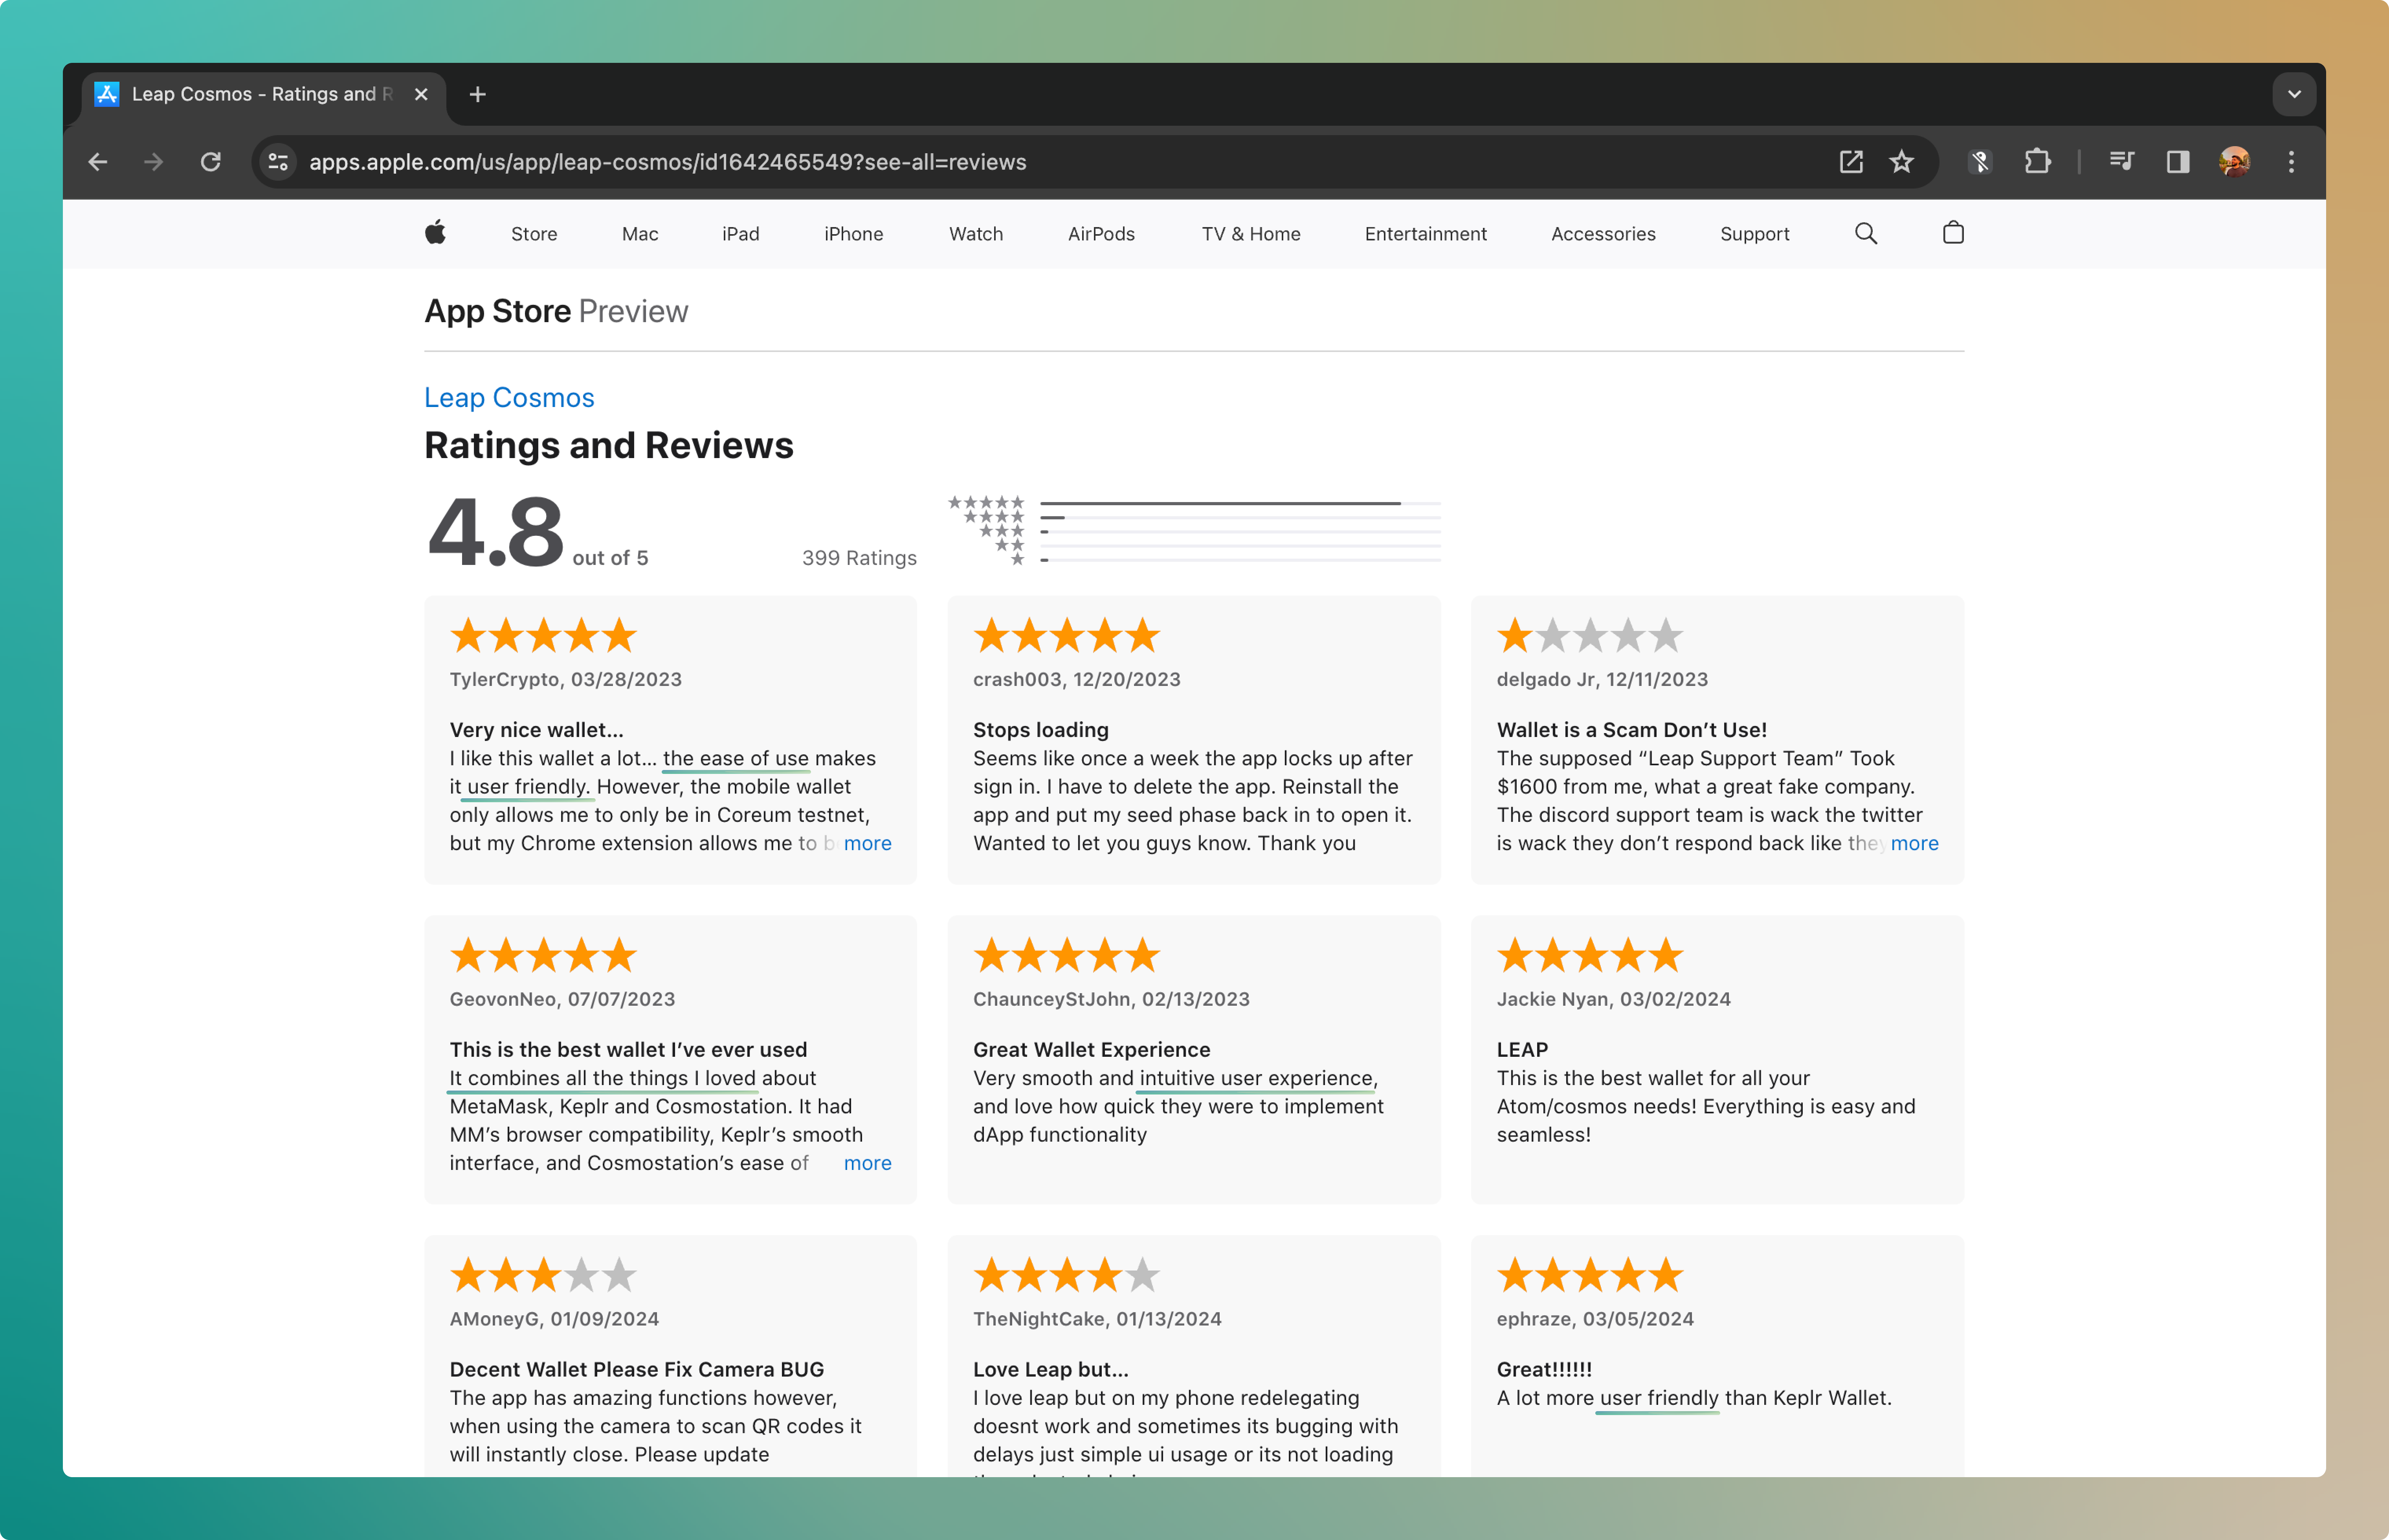
Task: Open the iPhone menu item
Action: point(853,234)
